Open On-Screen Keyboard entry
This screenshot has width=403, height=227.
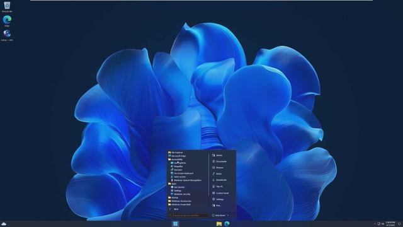coord(182,173)
